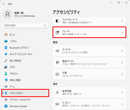Click the 時刻と言語 globe clock icon

6,80
